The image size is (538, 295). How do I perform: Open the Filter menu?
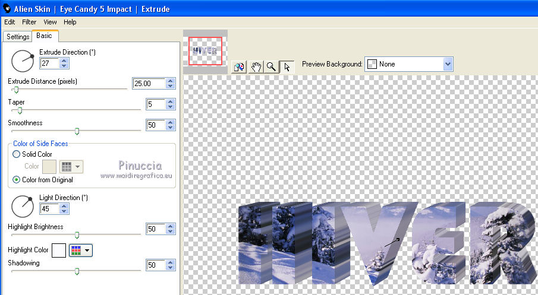tap(29, 22)
